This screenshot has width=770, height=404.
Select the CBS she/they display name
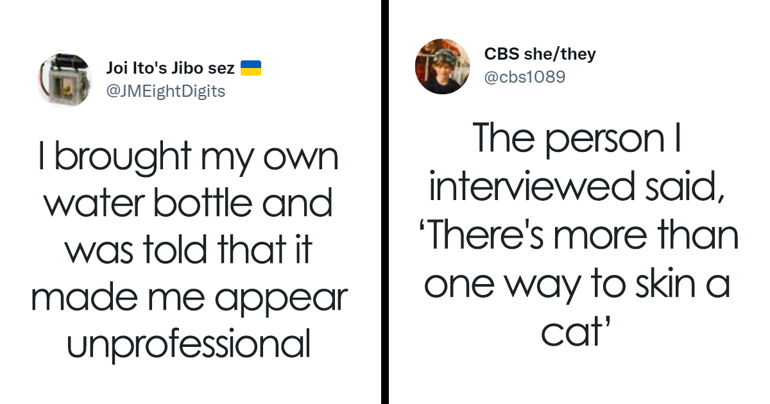click(540, 54)
